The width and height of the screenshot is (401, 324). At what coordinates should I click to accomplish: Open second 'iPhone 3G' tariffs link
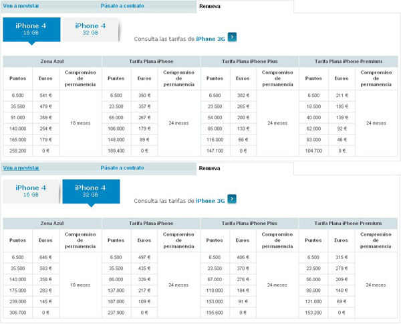coord(211,201)
